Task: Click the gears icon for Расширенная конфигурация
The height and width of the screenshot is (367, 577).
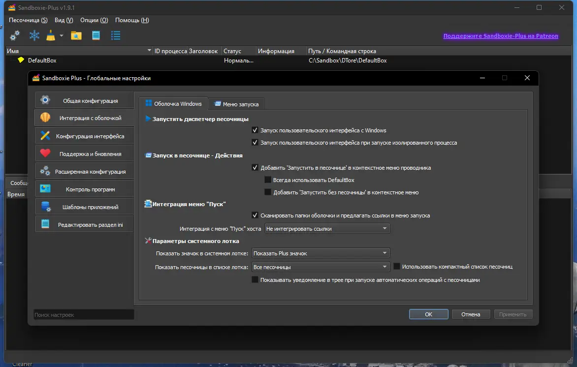Action: pos(45,171)
